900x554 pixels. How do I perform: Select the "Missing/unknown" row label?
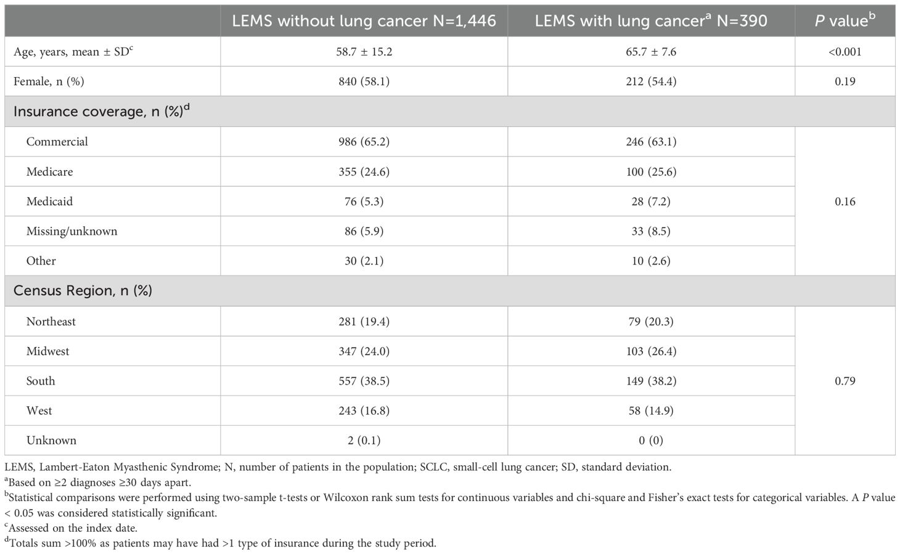(72, 231)
